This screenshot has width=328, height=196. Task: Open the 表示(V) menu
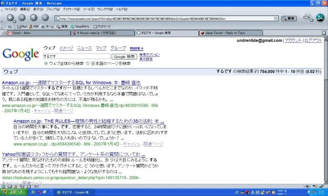coord(38,9)
